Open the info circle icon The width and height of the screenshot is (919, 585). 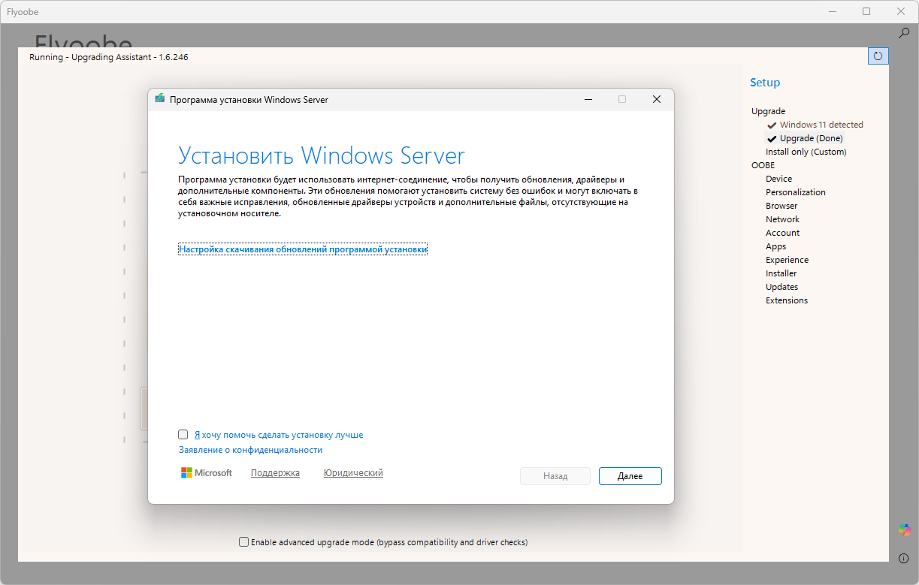[904, 558]
